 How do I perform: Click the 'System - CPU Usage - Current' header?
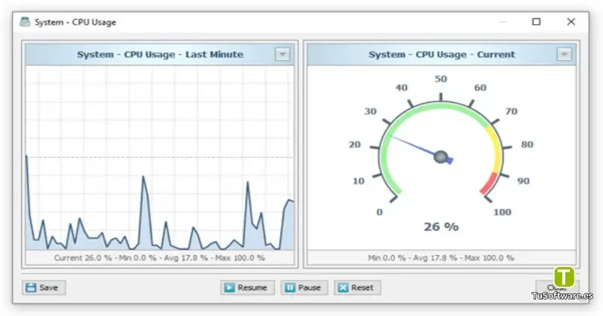point(442,54)
